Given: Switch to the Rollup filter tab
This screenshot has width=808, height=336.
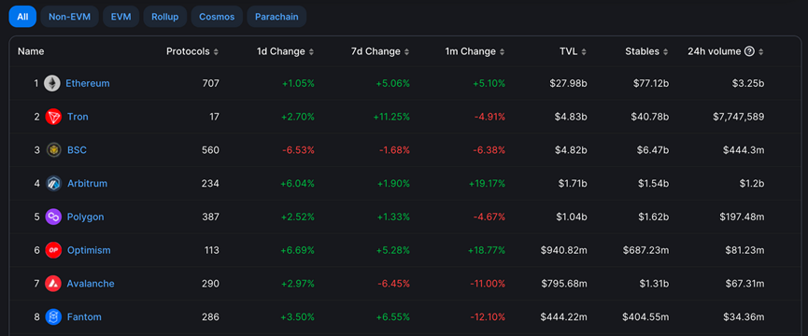Looking at the screenshot, I should (165, 17).
